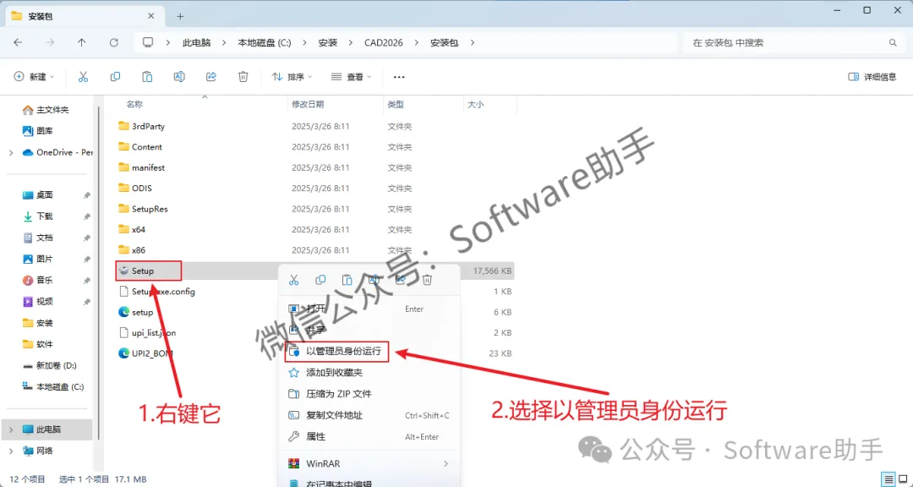Open 桌面 in the sidebar

[38, 195]
